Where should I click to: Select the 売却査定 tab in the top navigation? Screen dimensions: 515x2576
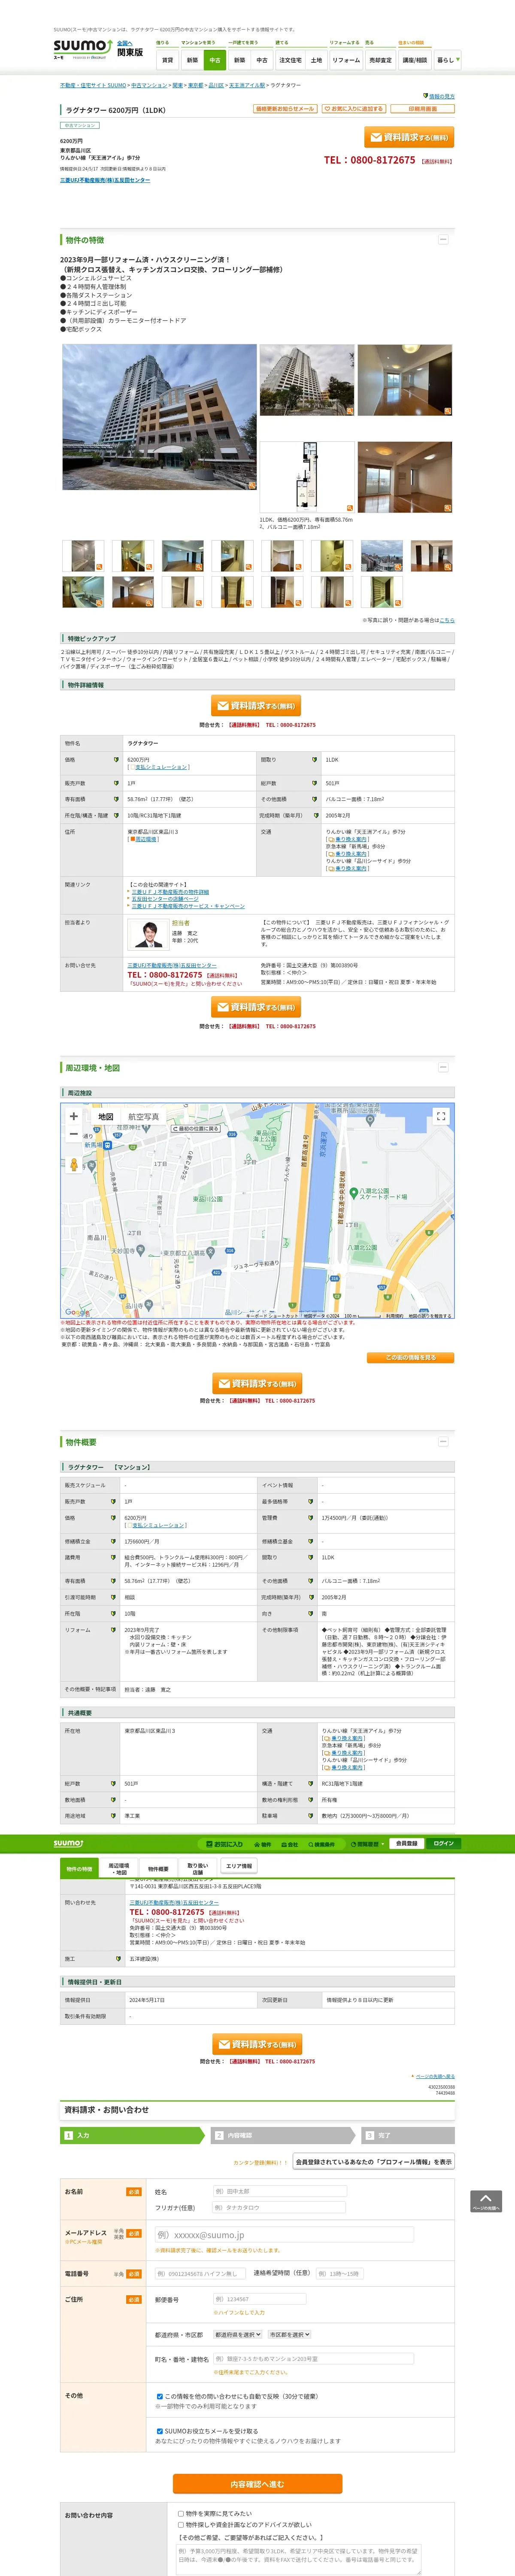[x=380, y=60]
